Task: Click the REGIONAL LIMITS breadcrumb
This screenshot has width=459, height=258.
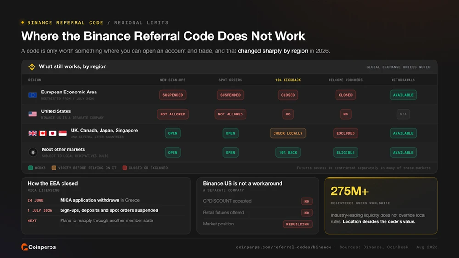Action: tap(141, 22)
